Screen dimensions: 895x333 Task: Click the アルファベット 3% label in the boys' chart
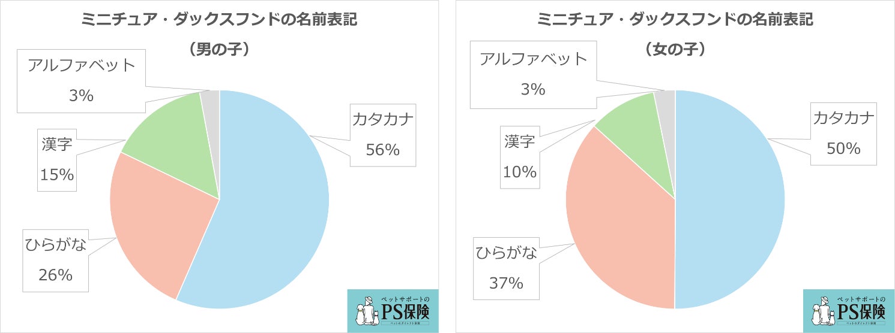click(82, 80)
